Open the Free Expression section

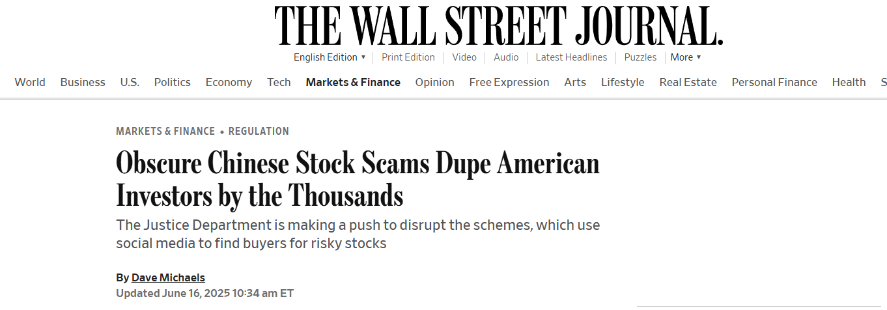click(509, 82)
